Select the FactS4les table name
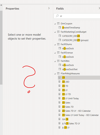 [65, 61]
